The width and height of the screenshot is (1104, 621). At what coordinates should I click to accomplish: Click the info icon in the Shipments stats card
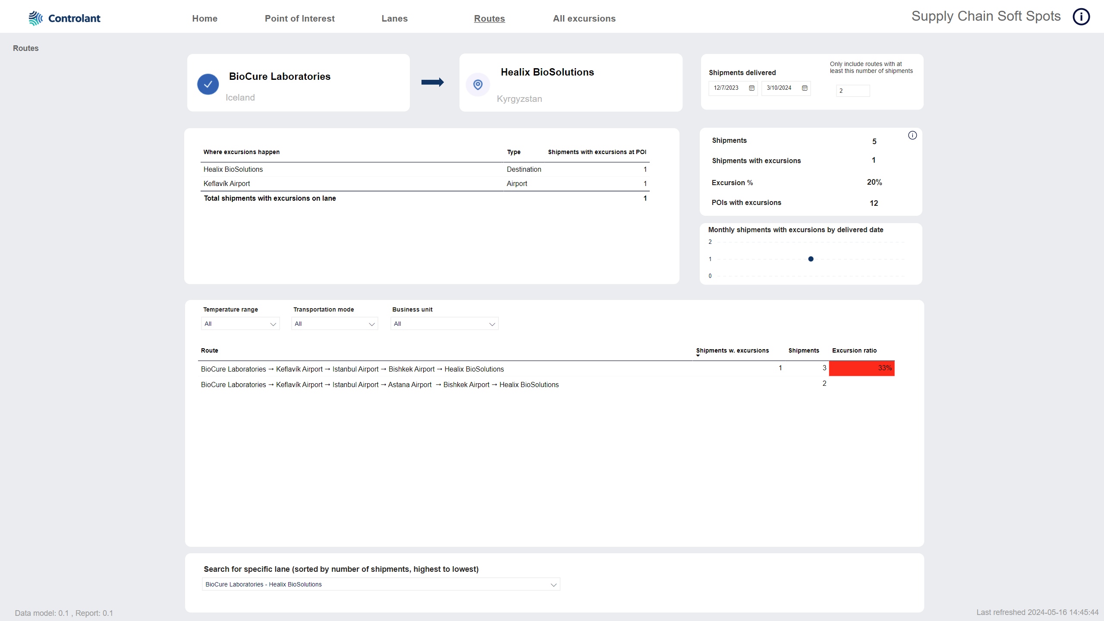[x=912, y=136]
